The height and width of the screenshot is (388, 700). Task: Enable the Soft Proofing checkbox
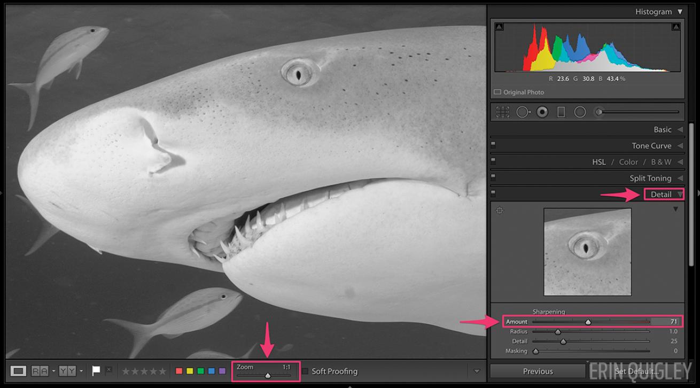(305, 371)
